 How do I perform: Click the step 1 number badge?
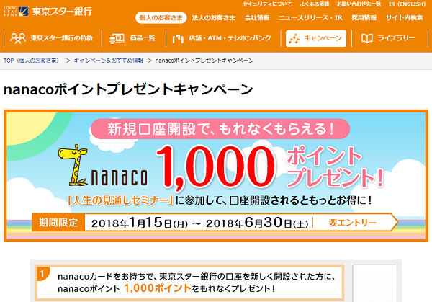pyautogui.click(x=42, y=274)
